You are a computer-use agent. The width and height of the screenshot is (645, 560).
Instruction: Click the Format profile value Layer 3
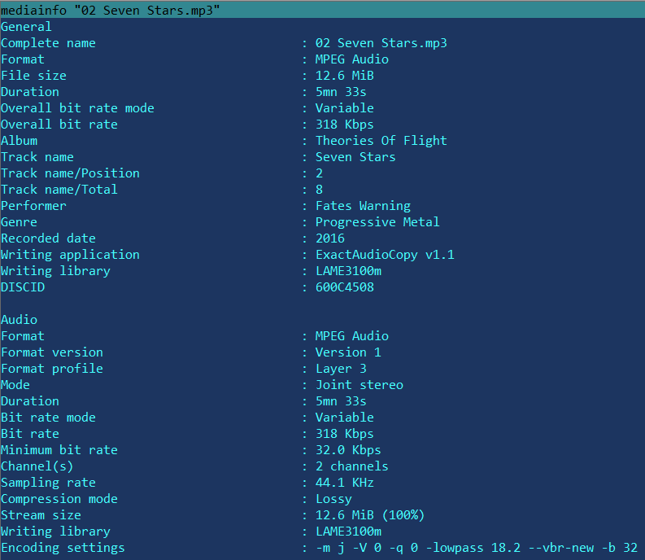(x=341, y=369)
